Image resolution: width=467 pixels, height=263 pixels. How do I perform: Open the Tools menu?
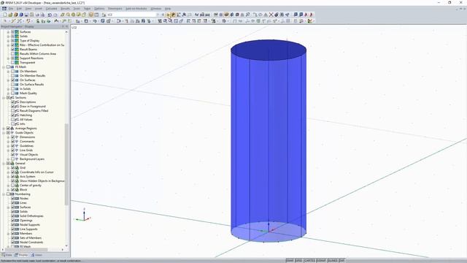click(77, 9)
